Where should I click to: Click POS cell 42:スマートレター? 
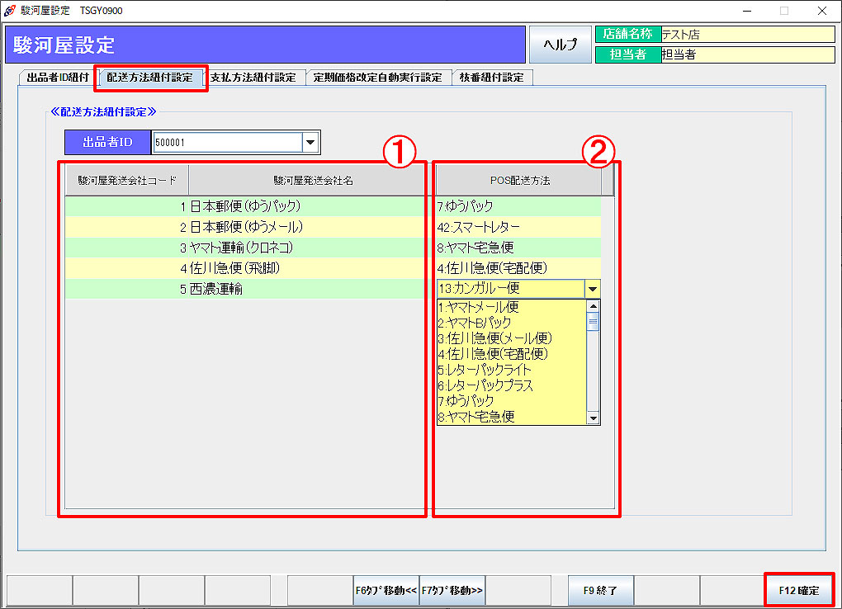518,227
